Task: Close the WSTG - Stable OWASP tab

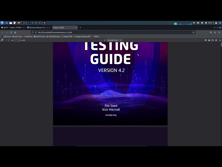Action: point(24,27)
